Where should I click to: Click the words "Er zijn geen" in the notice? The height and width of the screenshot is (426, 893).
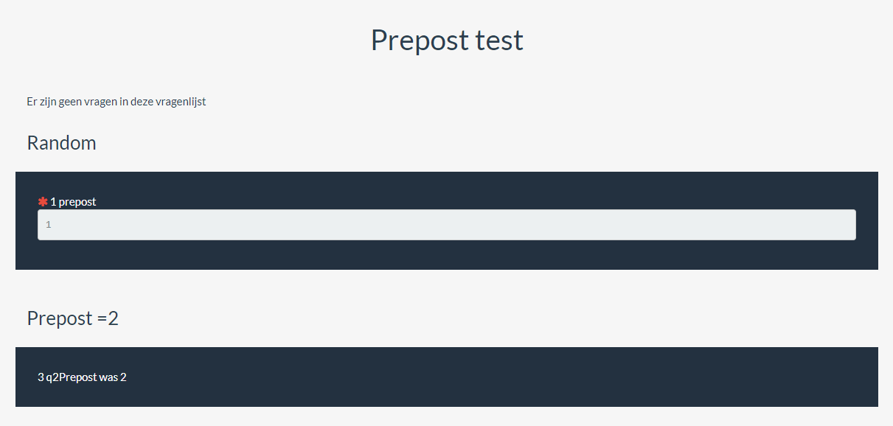[x=56, y=102]
